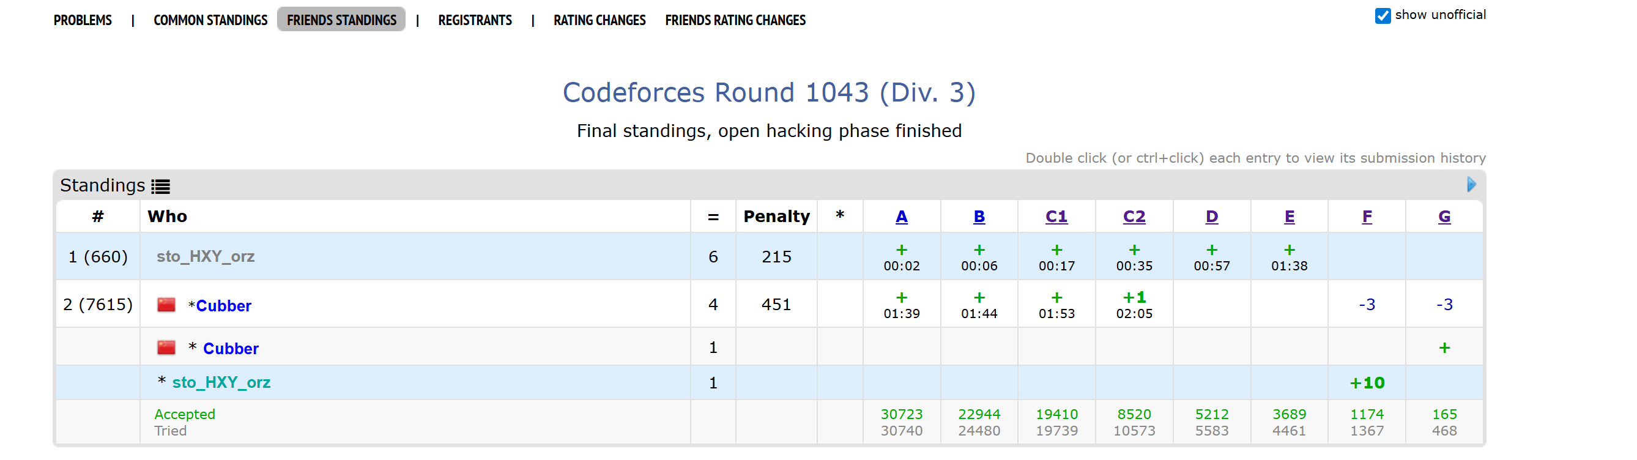Click the China flag beside *Cubber ranked row

tap(166, 305)
